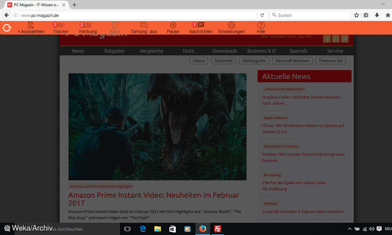The width and height of the screenshot is (392, 235).
Task: Open the Facebook icon in site header
Action: tap(327, 39)
